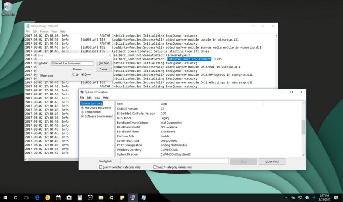Select the BIOS Mode row

click(x=209, y=118)
